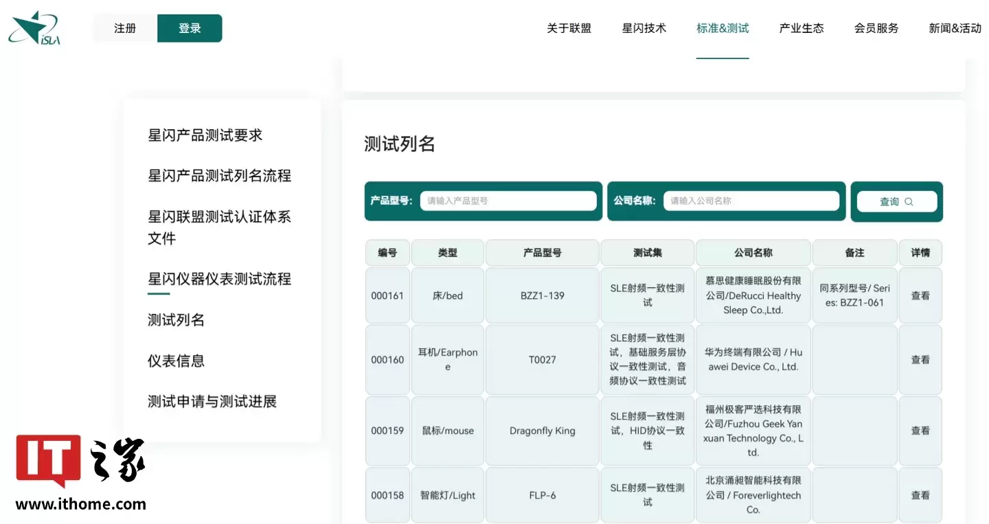Select the 标准&测试 navigation tab
This screenshot has width=989, height=524.
(722, 28)
